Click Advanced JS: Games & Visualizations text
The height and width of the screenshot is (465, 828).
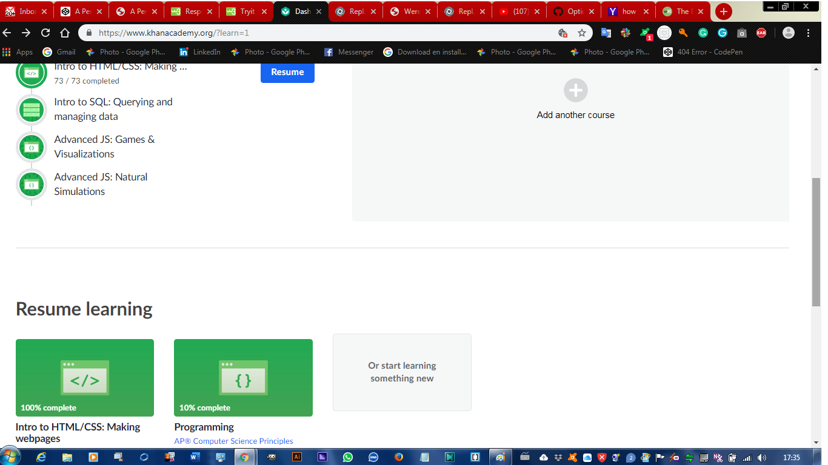(x=104, y=147)
